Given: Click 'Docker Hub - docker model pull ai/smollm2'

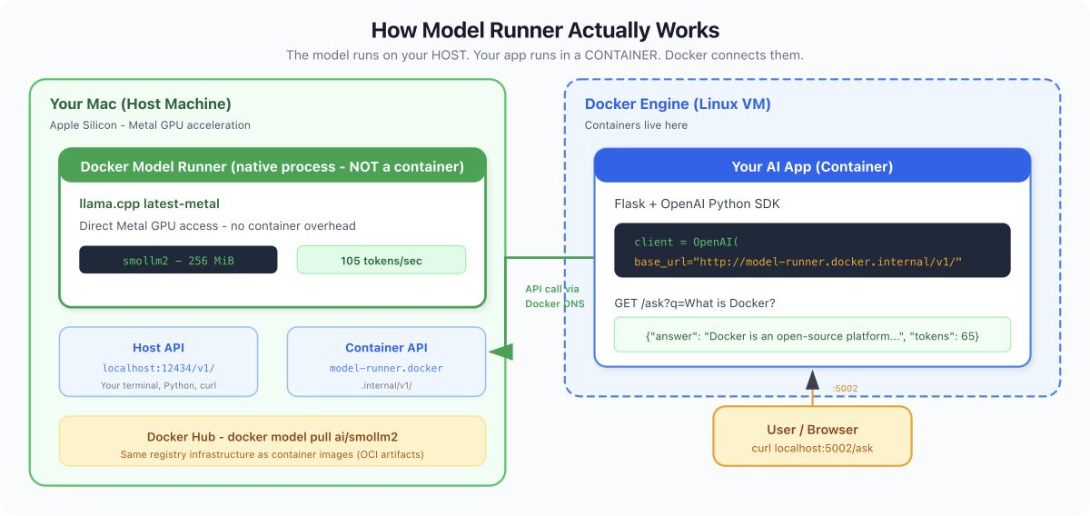Looking at the screenshot, I should pos(272,437).
